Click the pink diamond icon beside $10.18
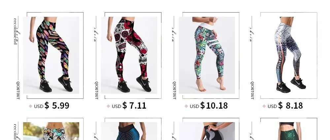The image size is (330, 140). coord(186,106)
